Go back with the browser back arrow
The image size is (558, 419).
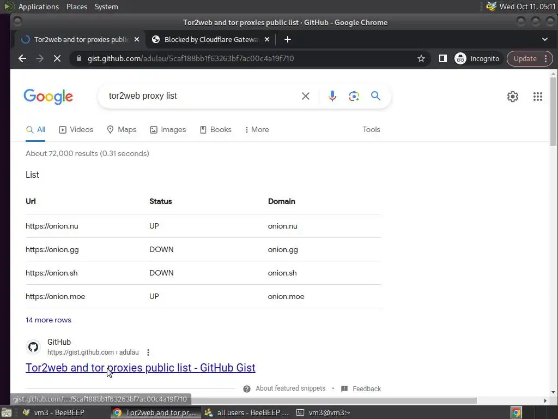[22, 58]
